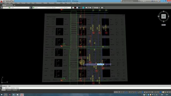This screenshot has width=171, height=96.
Task: Click the ViewCube N compass letter
Action: 164,11
